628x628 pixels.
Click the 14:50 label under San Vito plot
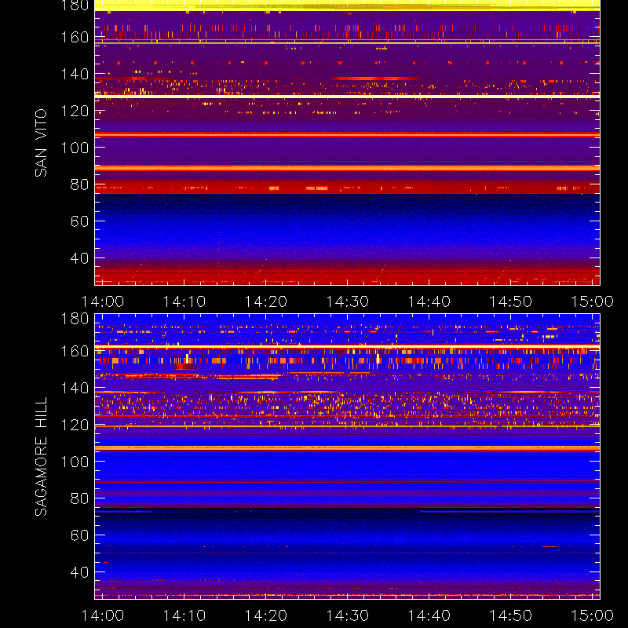[511, 301]
